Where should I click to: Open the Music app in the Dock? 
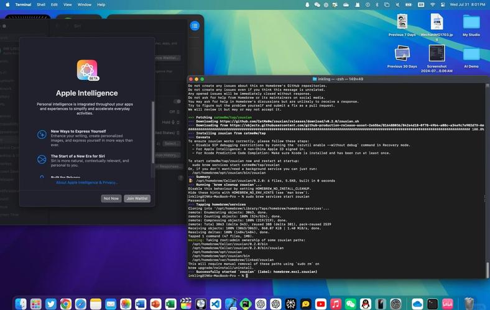coord(336,303)
